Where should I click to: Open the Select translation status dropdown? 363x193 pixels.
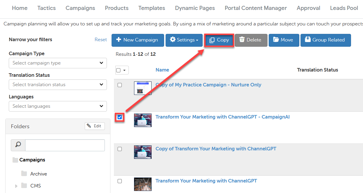(58, 85)
